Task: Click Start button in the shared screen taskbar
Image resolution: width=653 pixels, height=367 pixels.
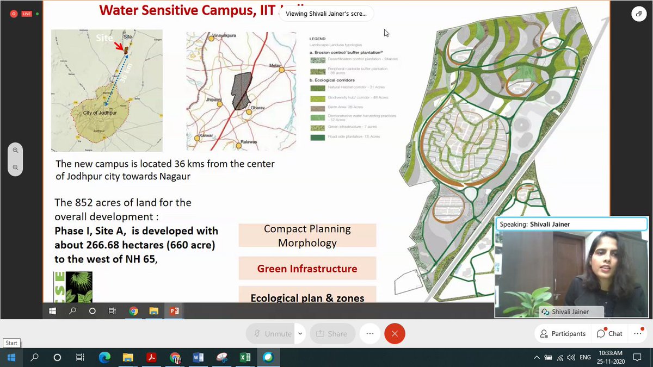Action: coord(52,311)
